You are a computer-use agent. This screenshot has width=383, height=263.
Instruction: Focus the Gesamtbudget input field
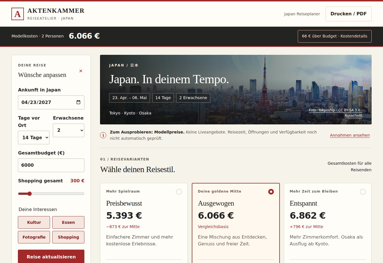click(51, 165)
